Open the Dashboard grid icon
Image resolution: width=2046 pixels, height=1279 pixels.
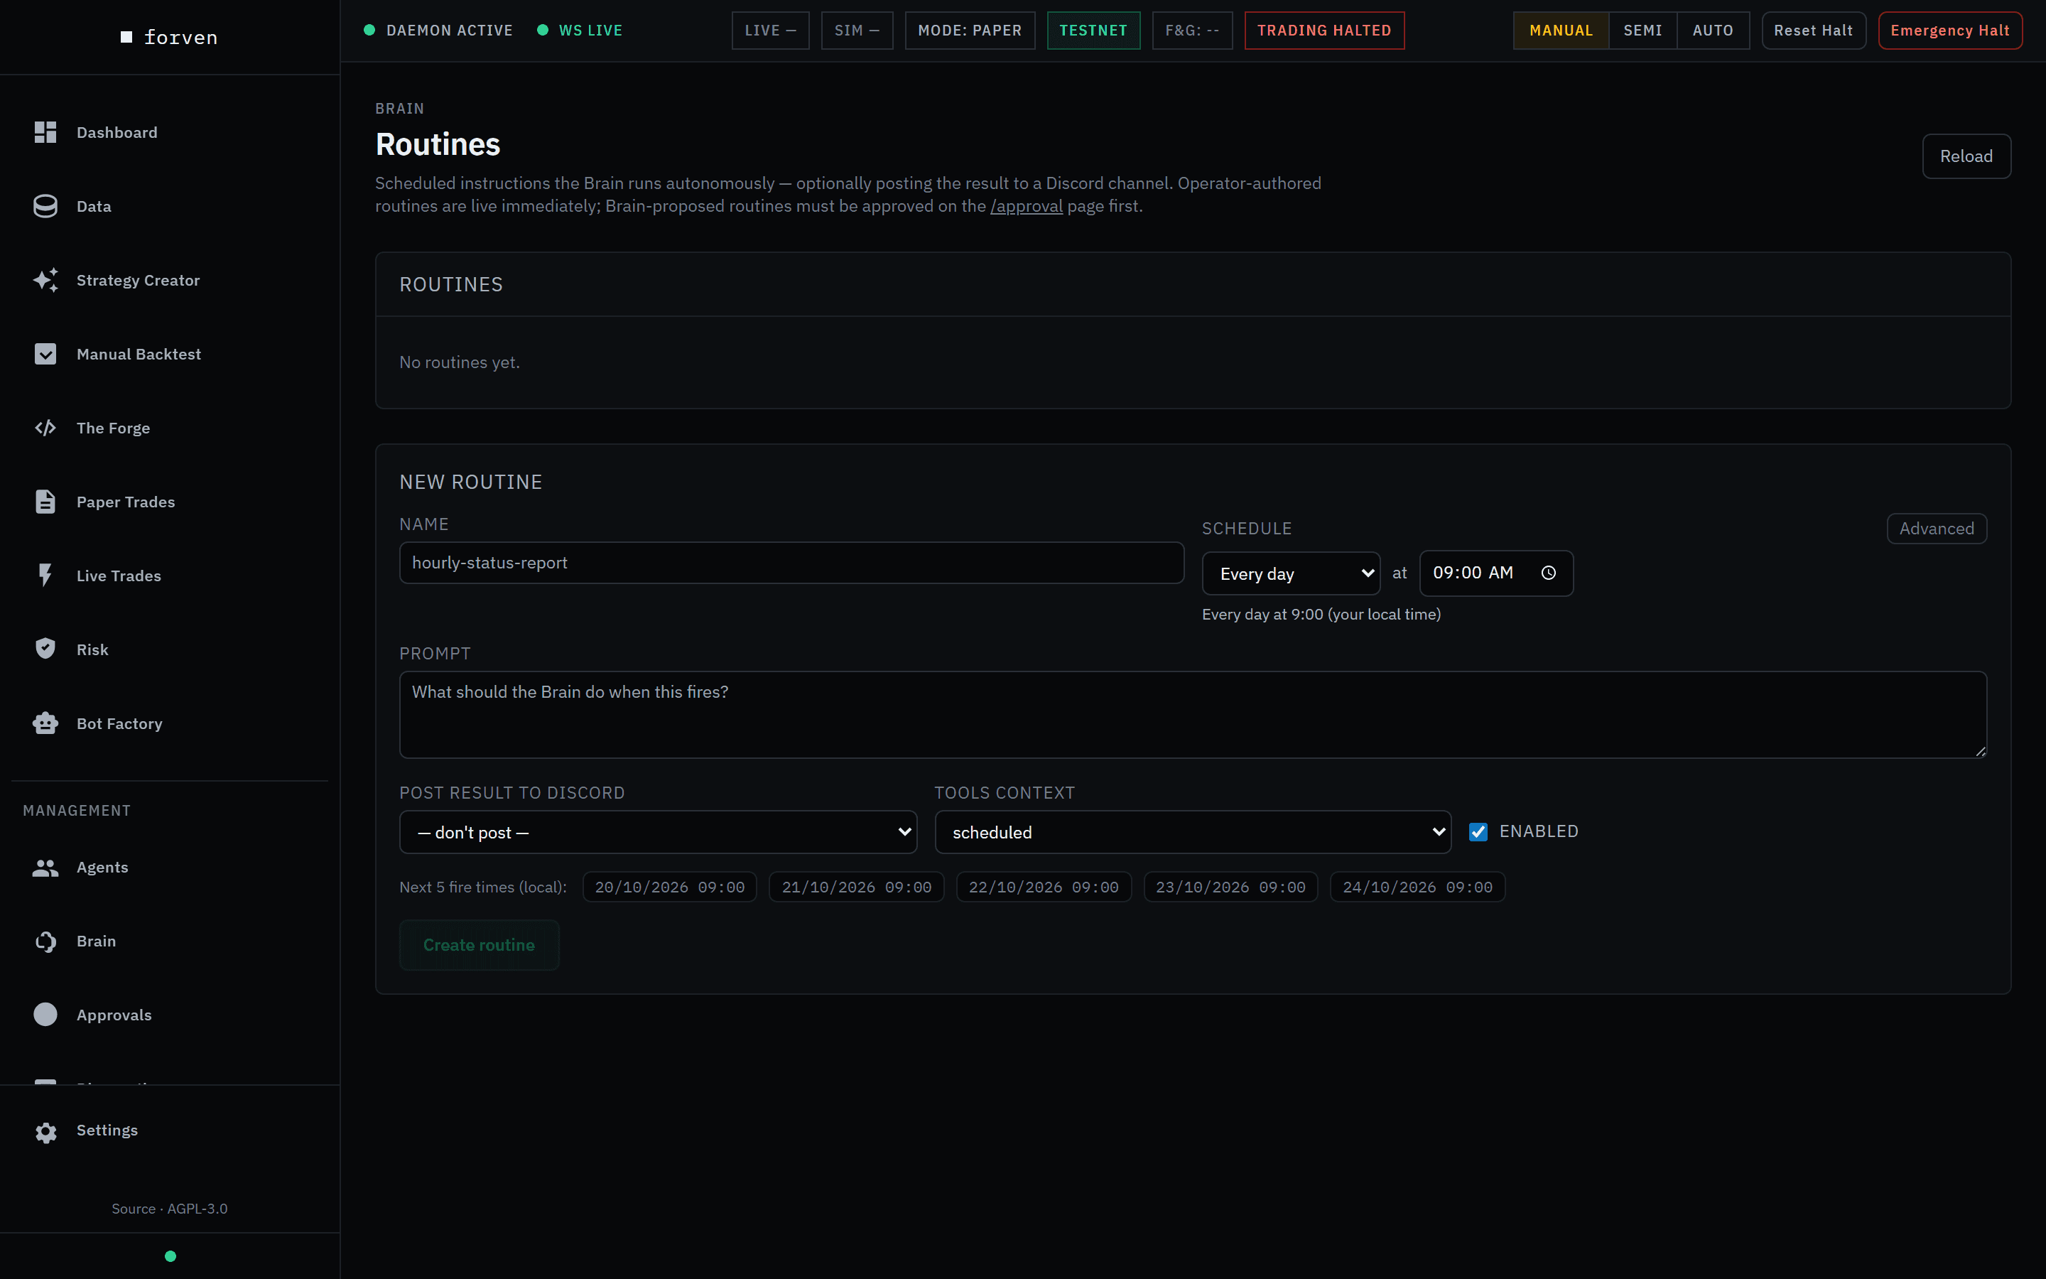[x=45, y=132]
